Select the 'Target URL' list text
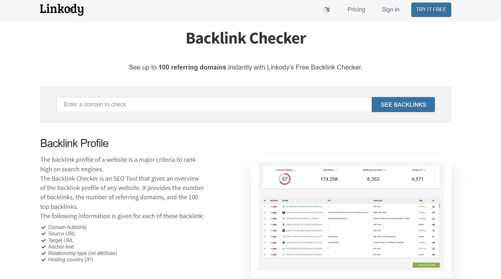The height and width of the screenshot is (279, 501). pos(61,240)
